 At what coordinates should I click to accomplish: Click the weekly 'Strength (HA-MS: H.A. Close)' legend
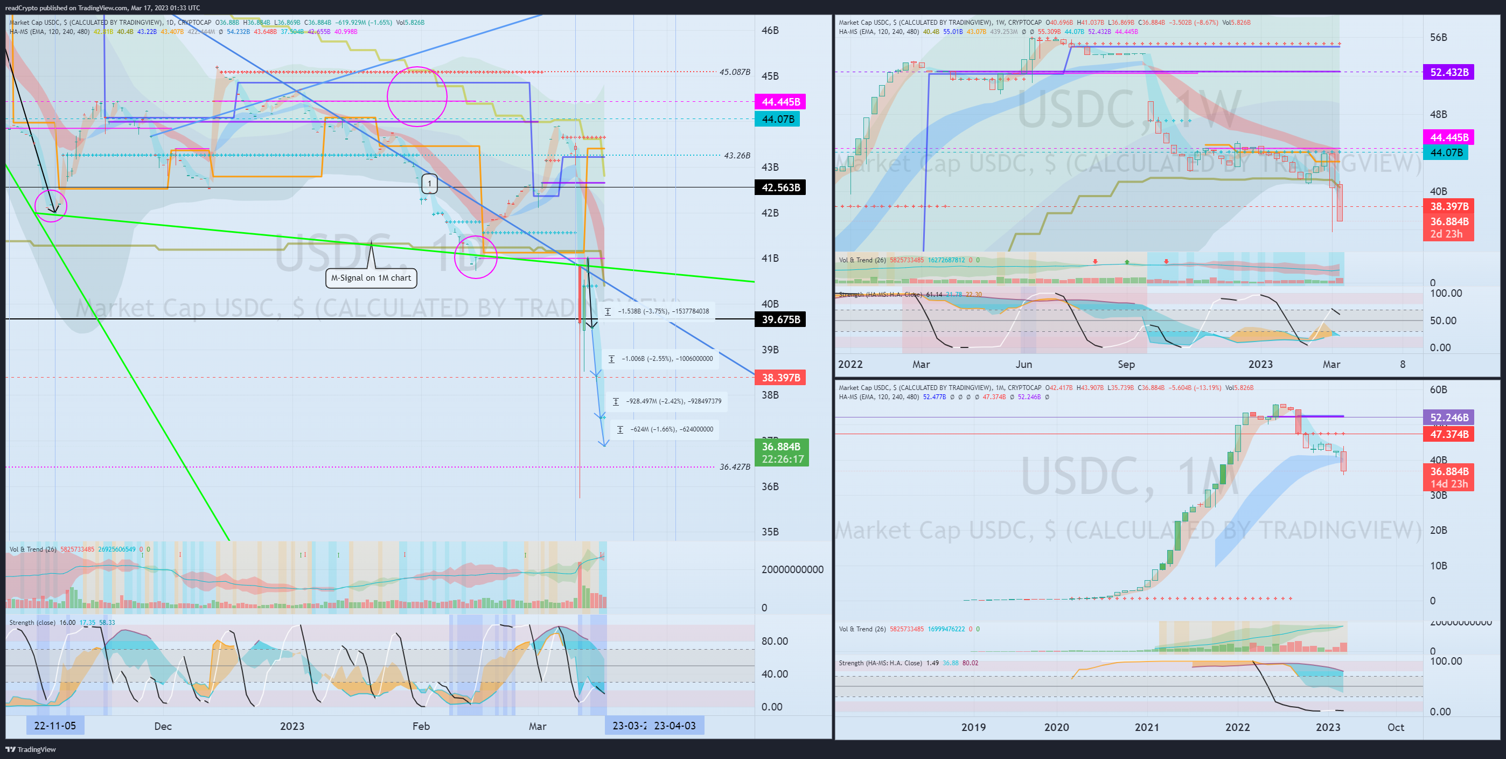pos(881,295)
